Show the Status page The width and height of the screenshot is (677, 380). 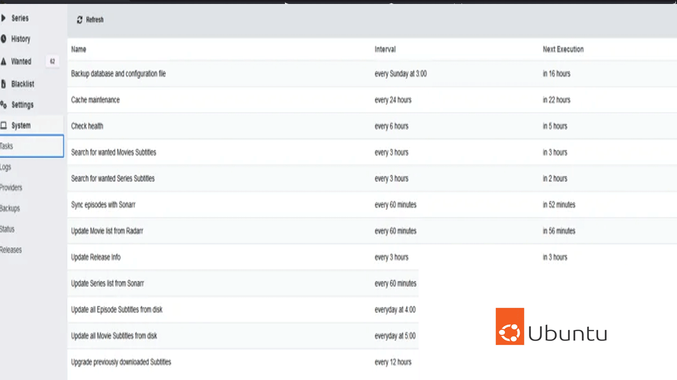pyautogui.click(x=7, y=229)
